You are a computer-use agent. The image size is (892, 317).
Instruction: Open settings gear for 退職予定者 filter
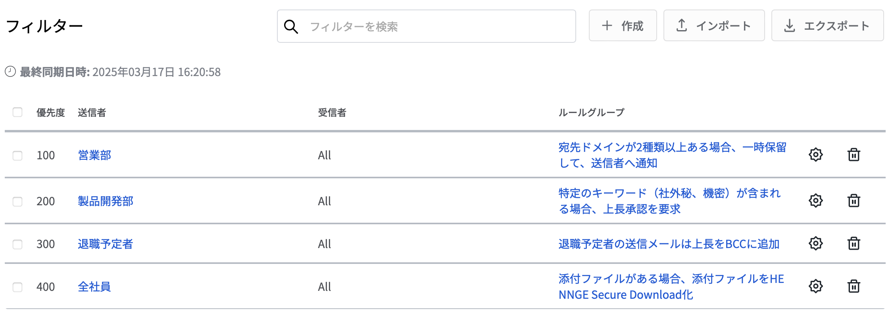[x=815, y=243]
